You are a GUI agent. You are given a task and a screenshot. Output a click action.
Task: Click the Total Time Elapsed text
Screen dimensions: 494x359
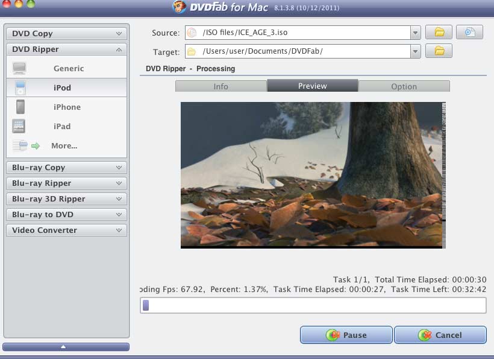[x=431, y=279]
